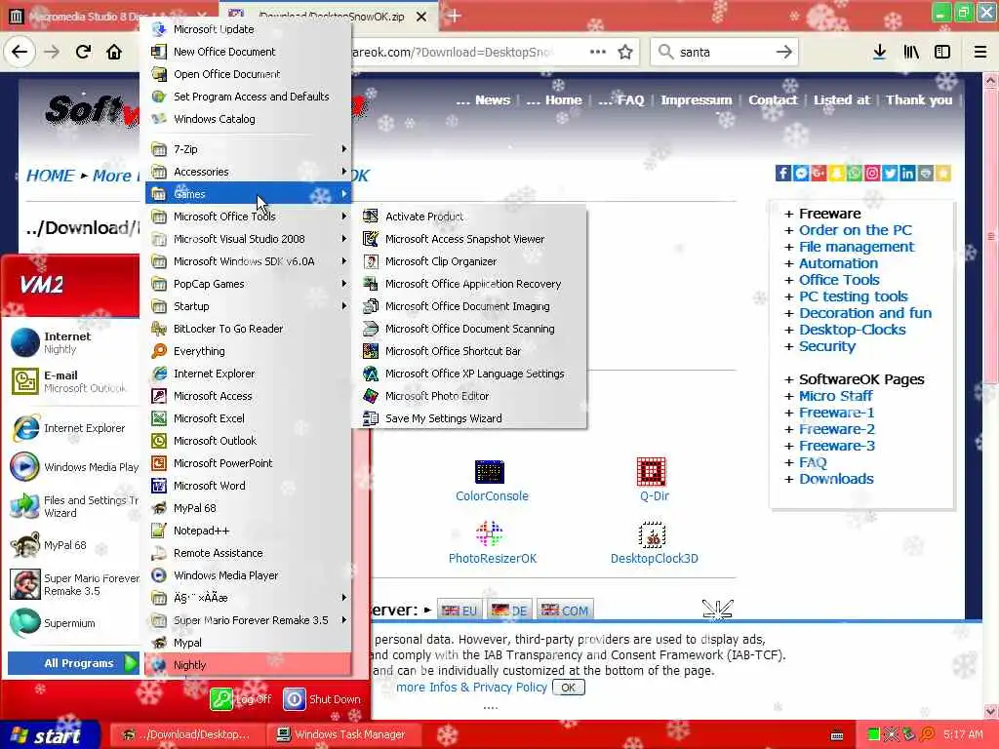Click the Shut Down button

(x=322, y=698)
